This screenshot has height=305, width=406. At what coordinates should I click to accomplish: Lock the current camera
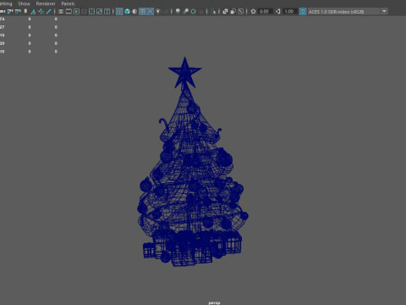click(x=10, y=11)
